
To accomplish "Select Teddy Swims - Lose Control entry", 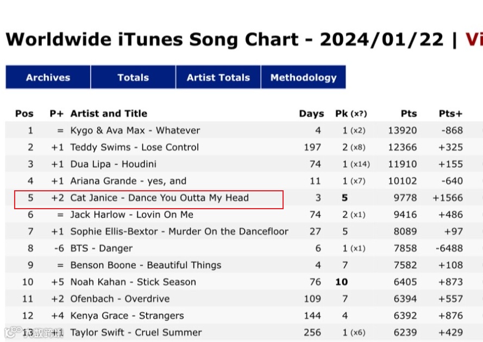I will (135, 147).
